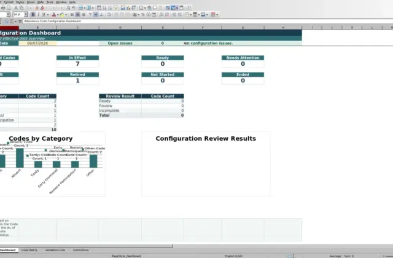Viewport: 393px width, 258px height.
Task: Apply the red Font Color swatch
Action: 53,15
